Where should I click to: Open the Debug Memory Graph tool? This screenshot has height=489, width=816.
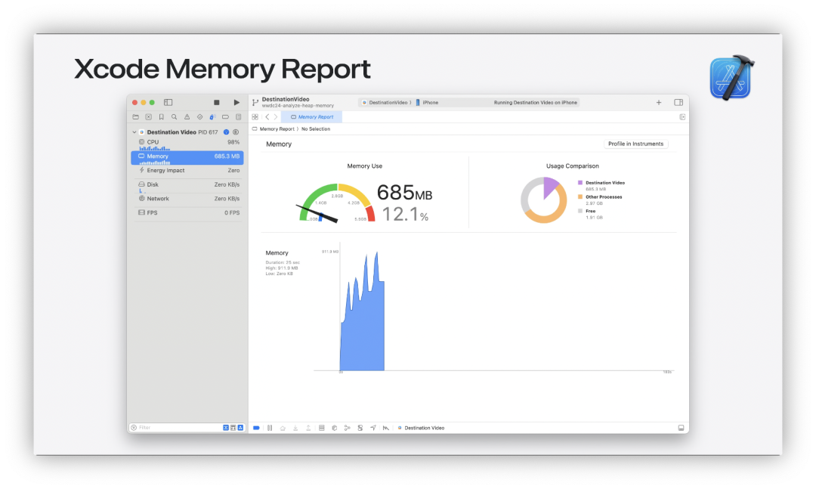[x=347, y=428]
